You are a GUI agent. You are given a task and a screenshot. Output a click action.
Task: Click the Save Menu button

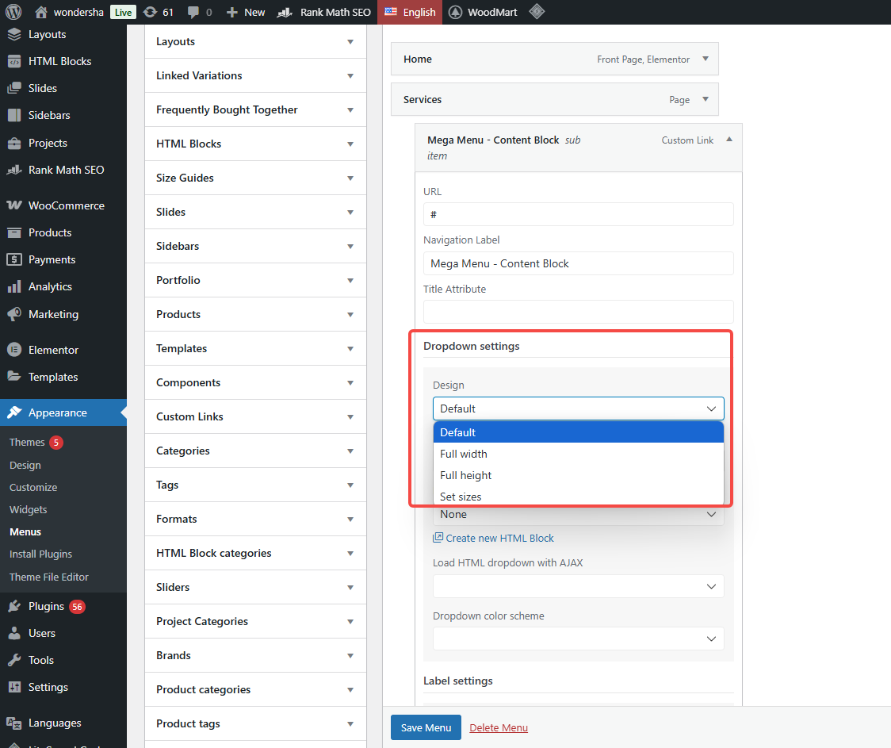coord(426,727)
